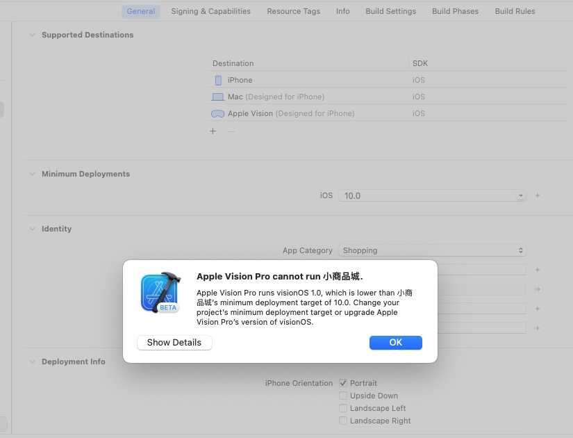Click the Xcode Beta icon in dialog
The height and width of the screenshot is (438, 573).
click(x=161, y=293)
